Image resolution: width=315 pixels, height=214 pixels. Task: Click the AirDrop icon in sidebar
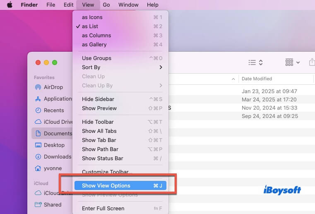pos(38,87)
